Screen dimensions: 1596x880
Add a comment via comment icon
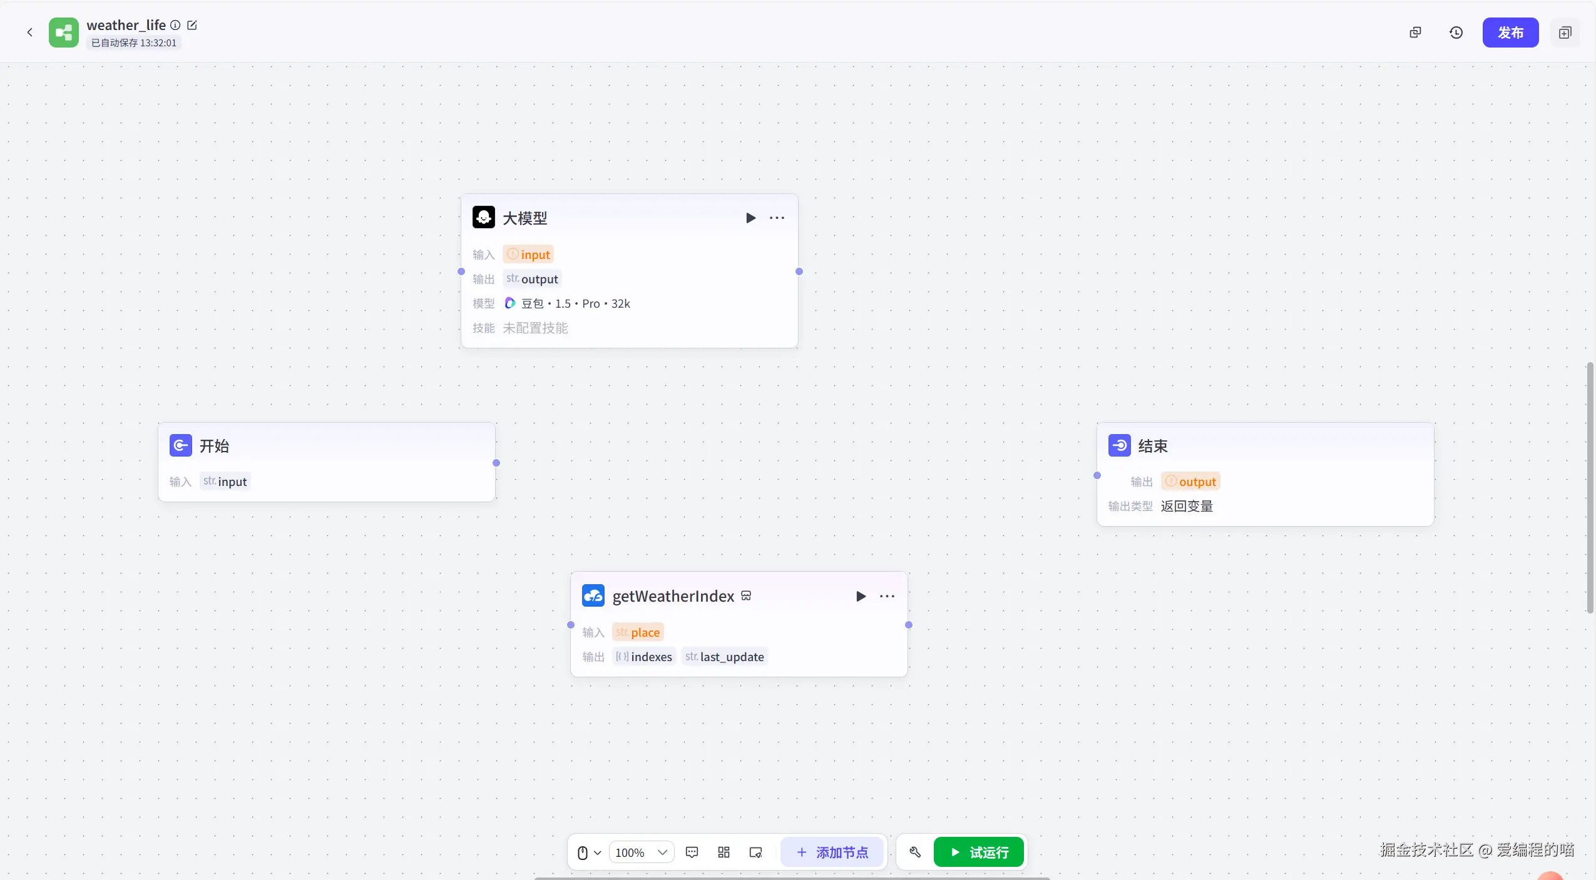pos(692,852)
